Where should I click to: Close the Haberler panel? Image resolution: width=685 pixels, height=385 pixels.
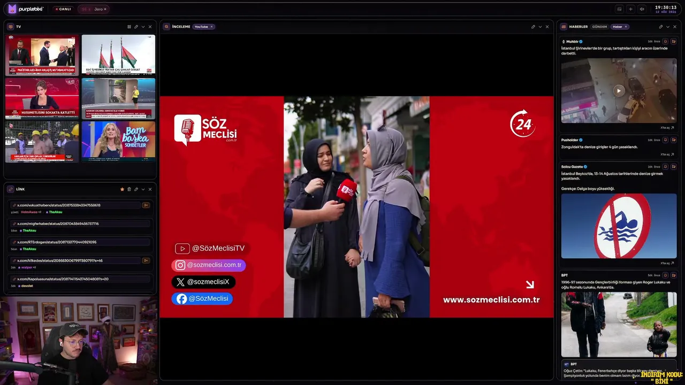point(674,27)
